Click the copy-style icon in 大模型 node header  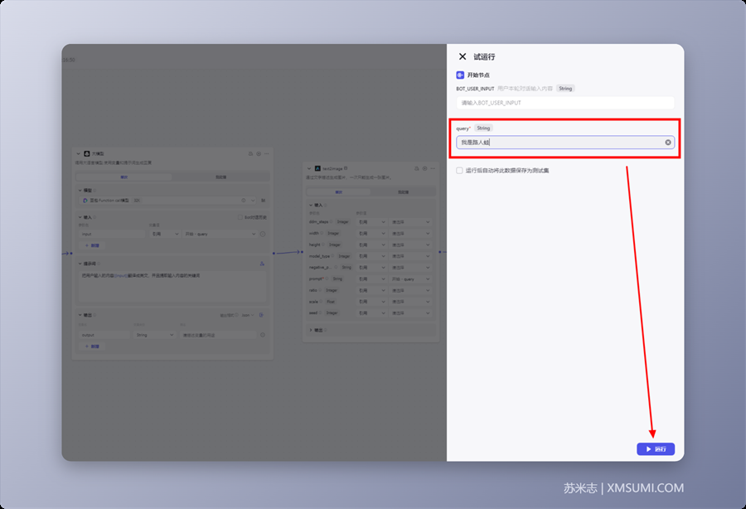(x=250, y=153)
